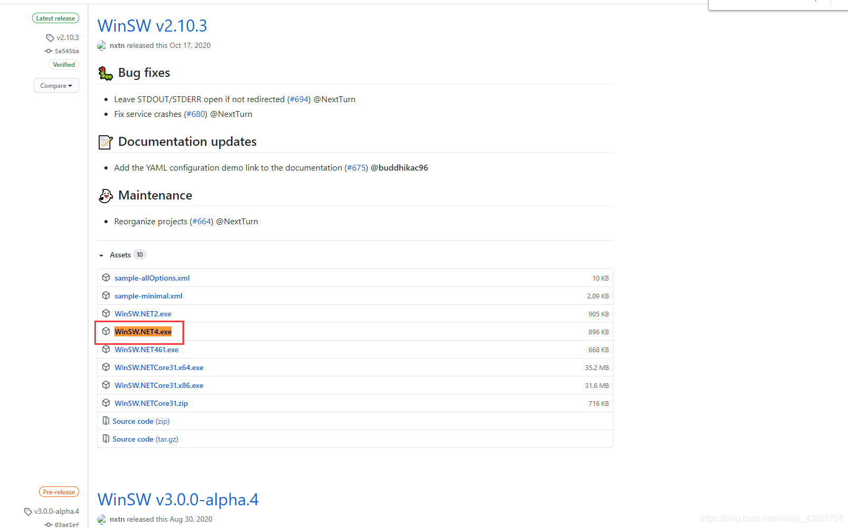The height and width of the screenshot is (528, 848).
Task: Click the package icon beside sample-allOptions.xml
Action: coord(106,277)
